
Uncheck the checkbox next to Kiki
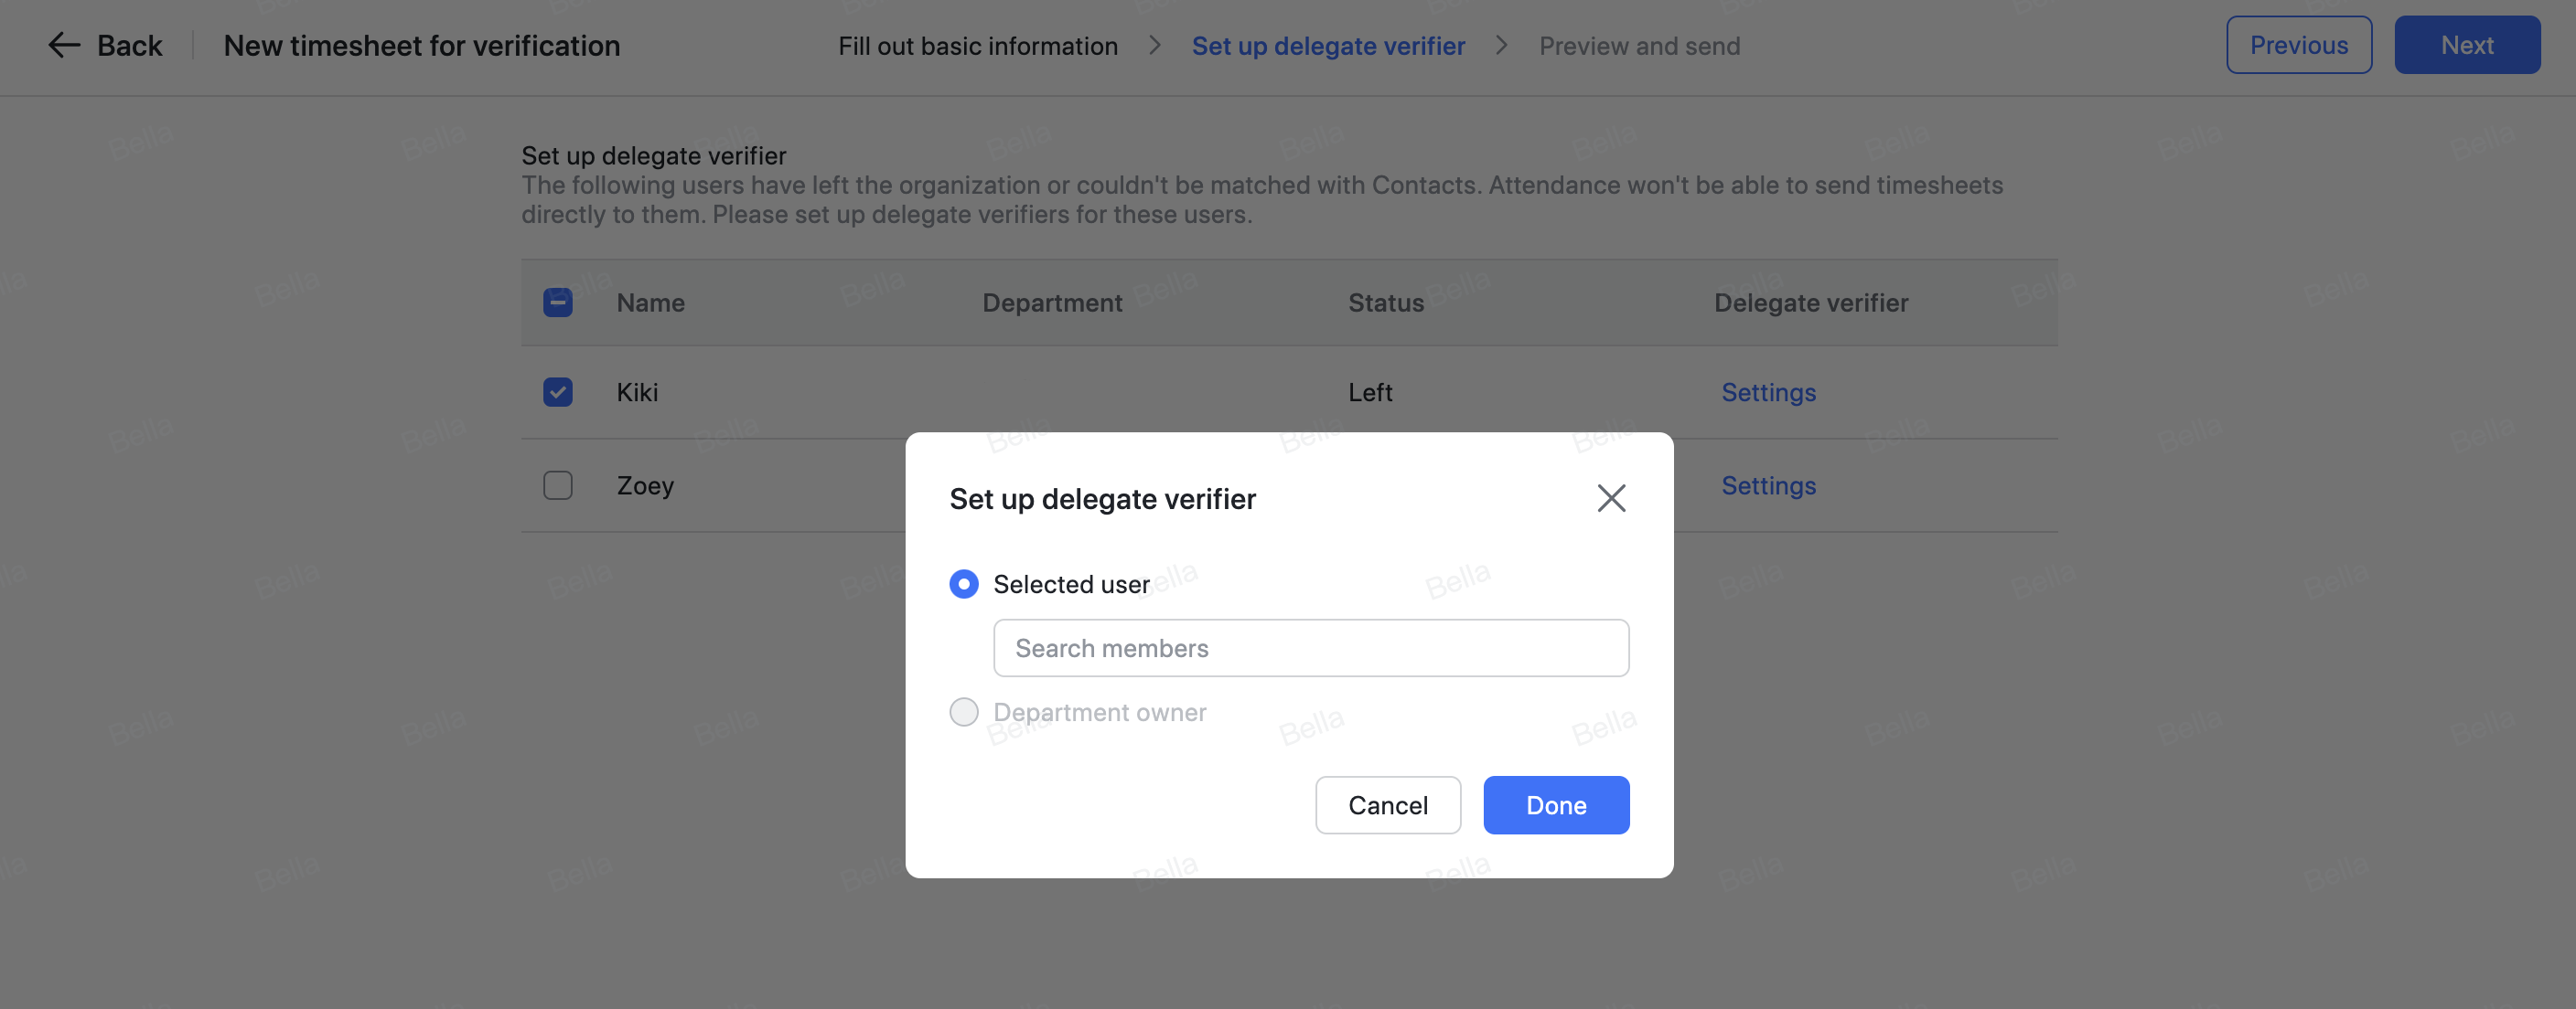(x=557, y=393)
